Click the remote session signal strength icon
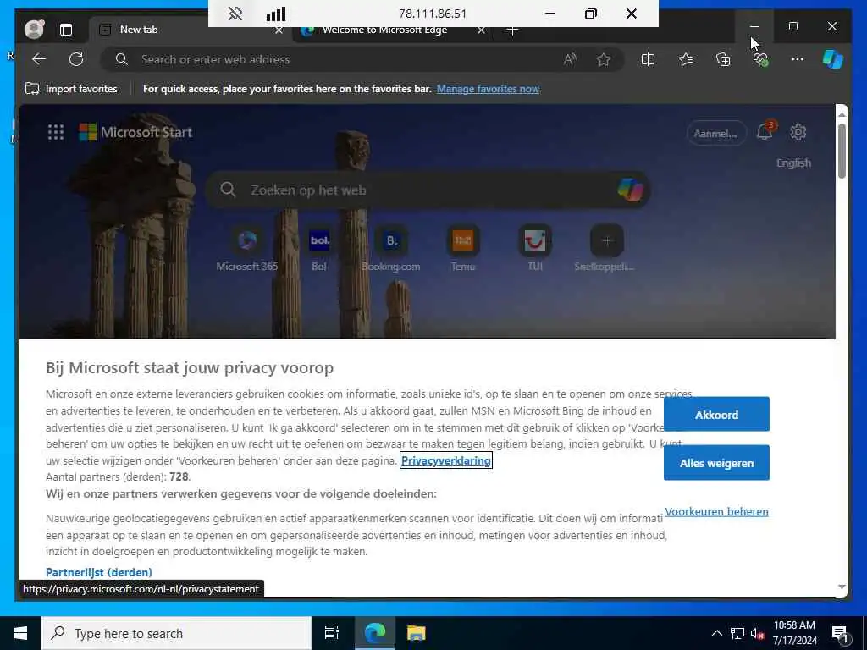867x650 pixels. click(276, 14)
